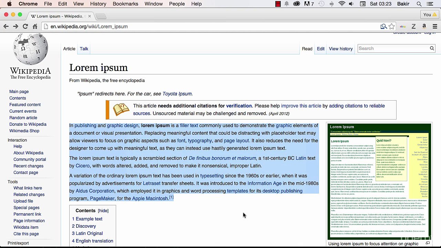The width and height of the screenshot is (441, 248).
Task: Select the Article tab
Action: tap(69, 49)
